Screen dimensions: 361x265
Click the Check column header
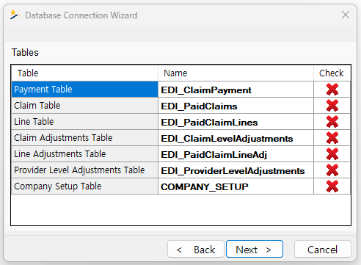click(332, 73)
